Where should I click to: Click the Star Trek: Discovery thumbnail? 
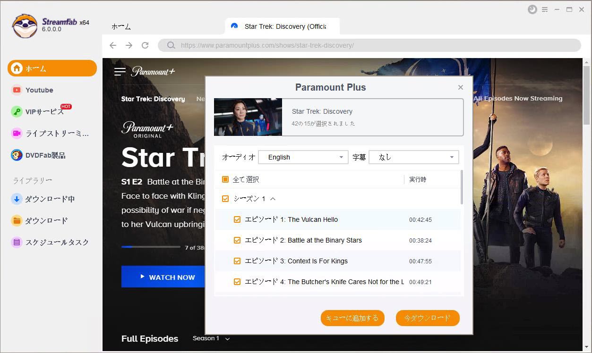(x=248, y=117)
